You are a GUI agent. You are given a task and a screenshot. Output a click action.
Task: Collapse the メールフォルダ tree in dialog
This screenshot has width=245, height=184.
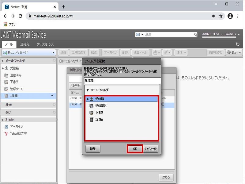coord(88,90)
